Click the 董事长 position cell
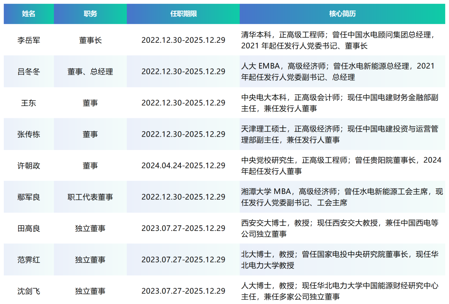The height and width of the screenshot is (304, 449). tap(90, 40)
